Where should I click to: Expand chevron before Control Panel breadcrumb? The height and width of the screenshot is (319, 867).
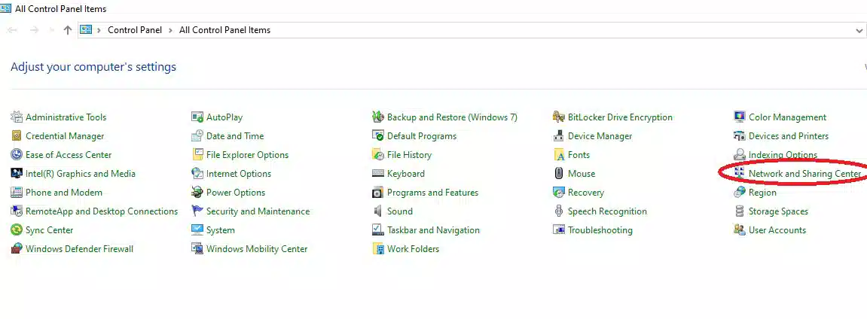pyautogui.click(x=99, y=30)
